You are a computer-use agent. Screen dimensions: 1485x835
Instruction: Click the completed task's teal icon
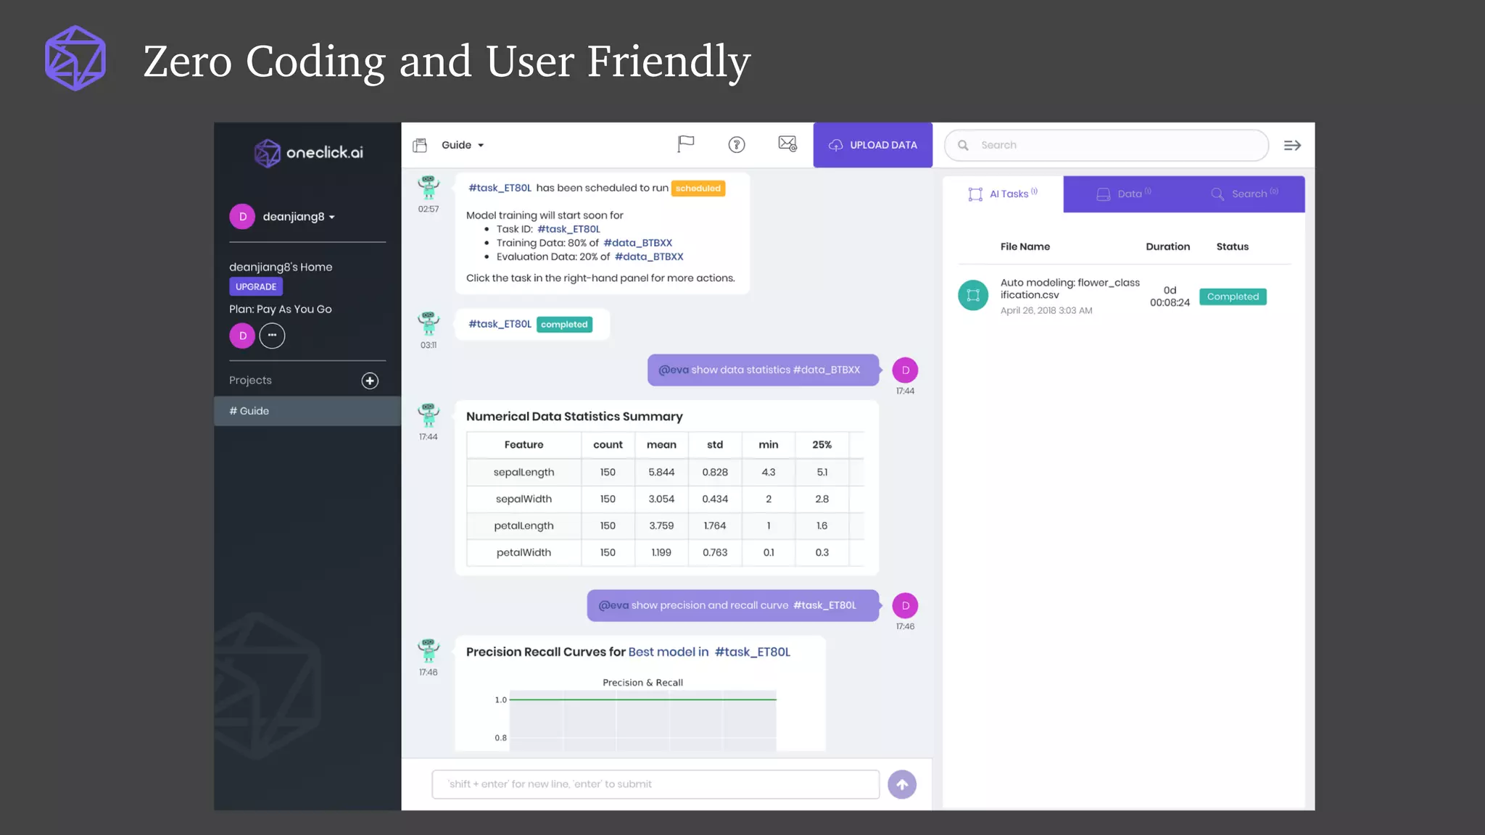tap(973, 296)
